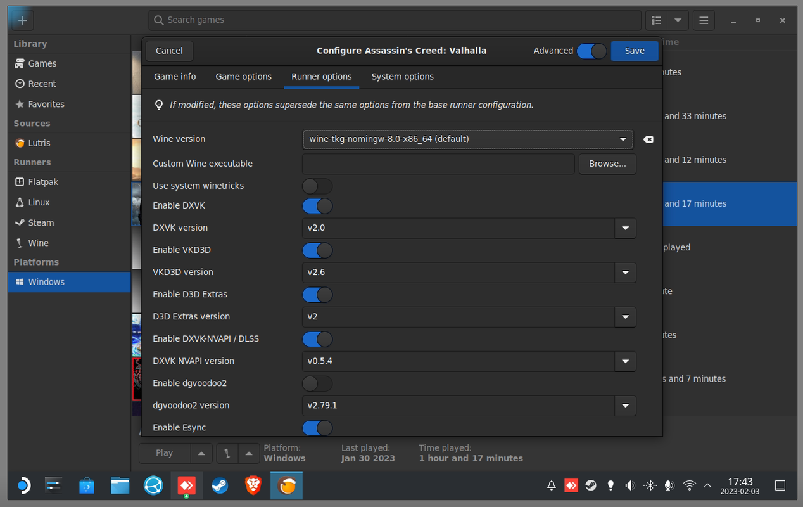The image size is (803, 507).
Task: Select the Wine runner in the sidebar
Action: tap(69, 243)
